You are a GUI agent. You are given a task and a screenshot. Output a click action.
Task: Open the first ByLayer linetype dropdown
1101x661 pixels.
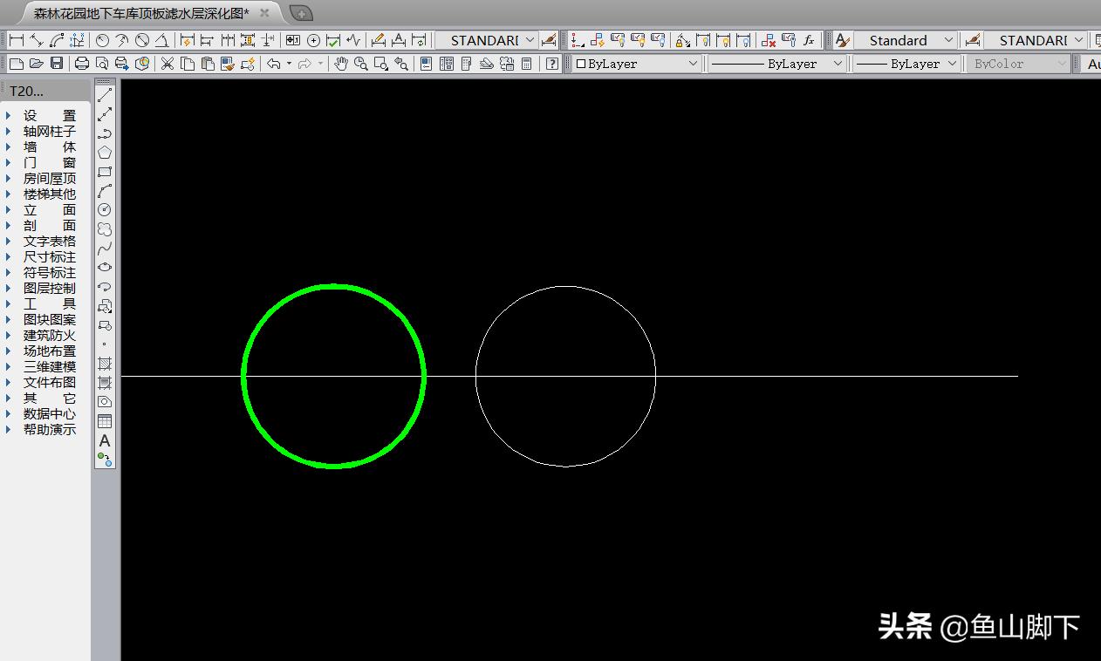(776, 64)
